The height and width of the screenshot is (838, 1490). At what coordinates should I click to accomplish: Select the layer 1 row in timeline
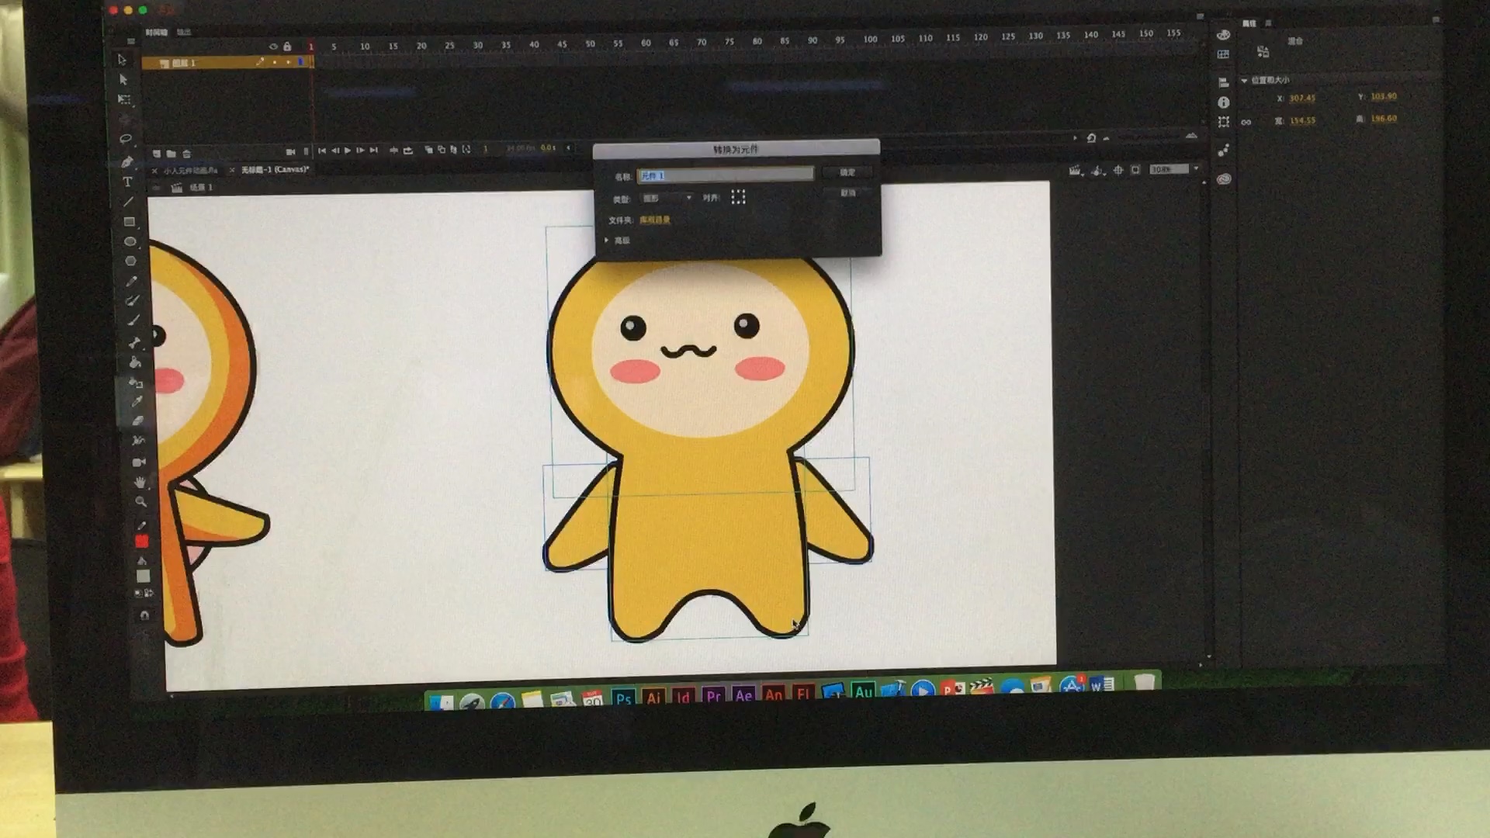point(227,62)
